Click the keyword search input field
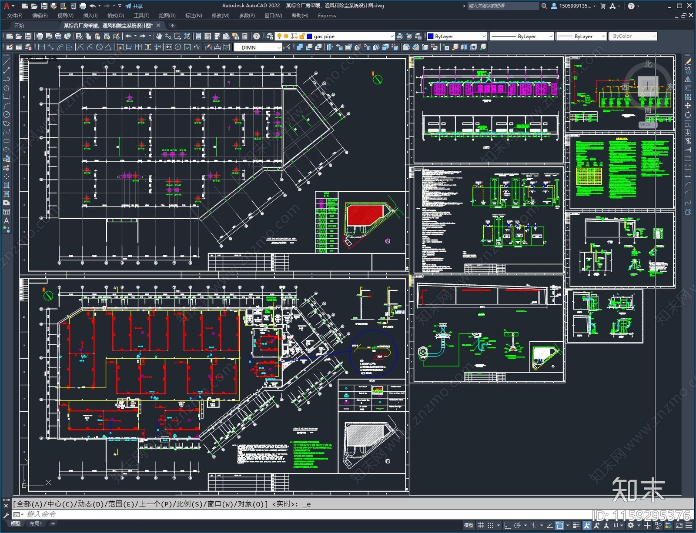Screen dimensions: 696x533 point(502,6)
